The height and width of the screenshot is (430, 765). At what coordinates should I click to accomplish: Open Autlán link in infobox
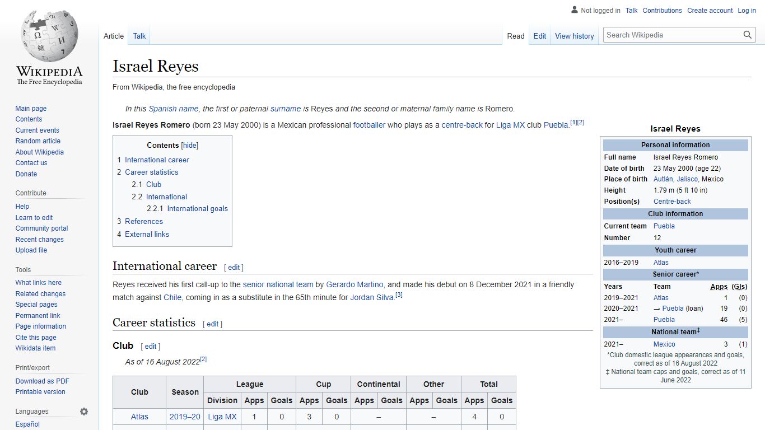coord(663,179)
